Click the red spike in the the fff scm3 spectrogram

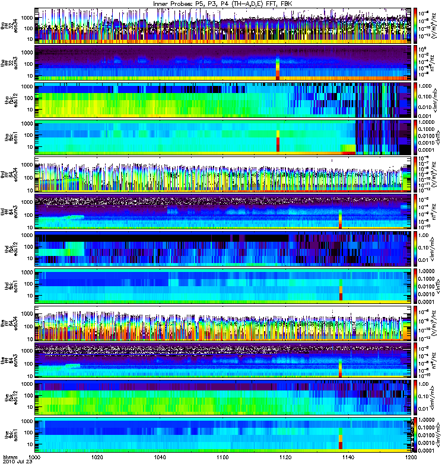coord(340,369)
